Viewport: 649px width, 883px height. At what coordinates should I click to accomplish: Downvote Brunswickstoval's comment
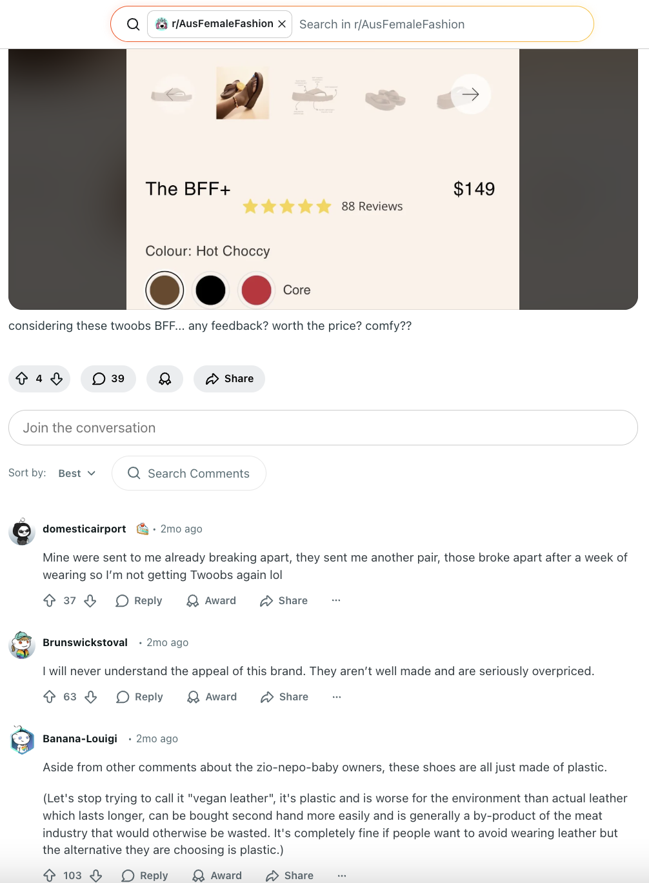pos(91,697)
